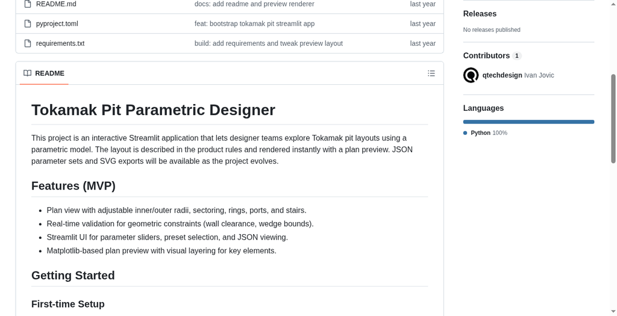Click the blue Python language dot
This screenshot has width=617, height=316.
point(465,133)
